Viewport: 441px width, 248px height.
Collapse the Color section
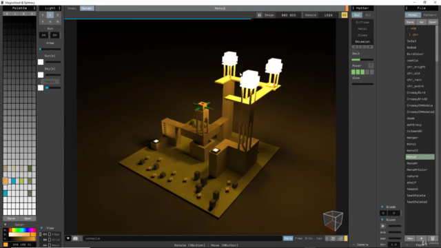5,225
